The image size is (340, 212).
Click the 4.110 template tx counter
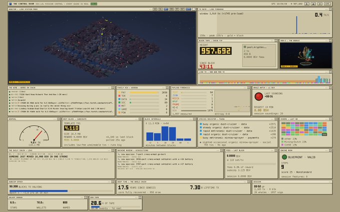[72, 128]
